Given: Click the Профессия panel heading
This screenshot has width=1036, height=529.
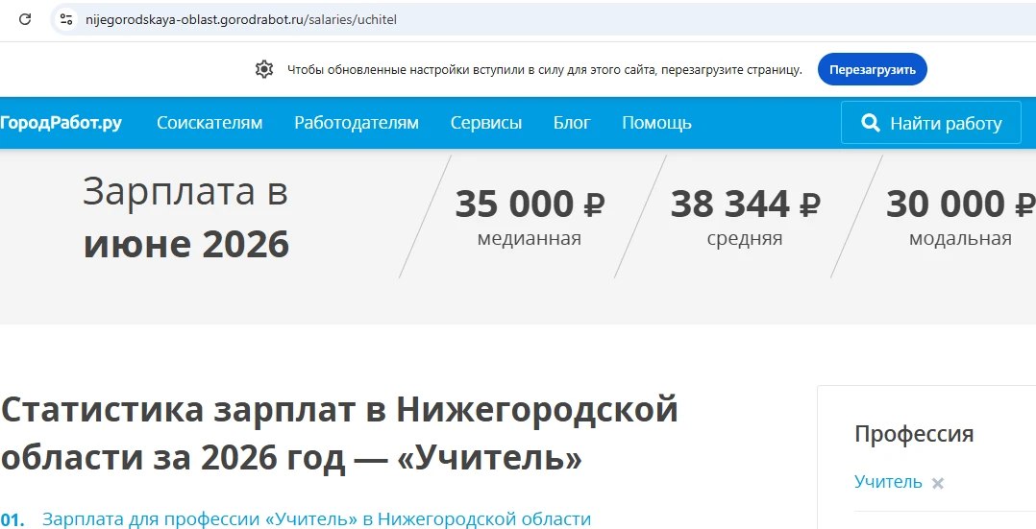Looking at the screenshot, I should 914,434.
